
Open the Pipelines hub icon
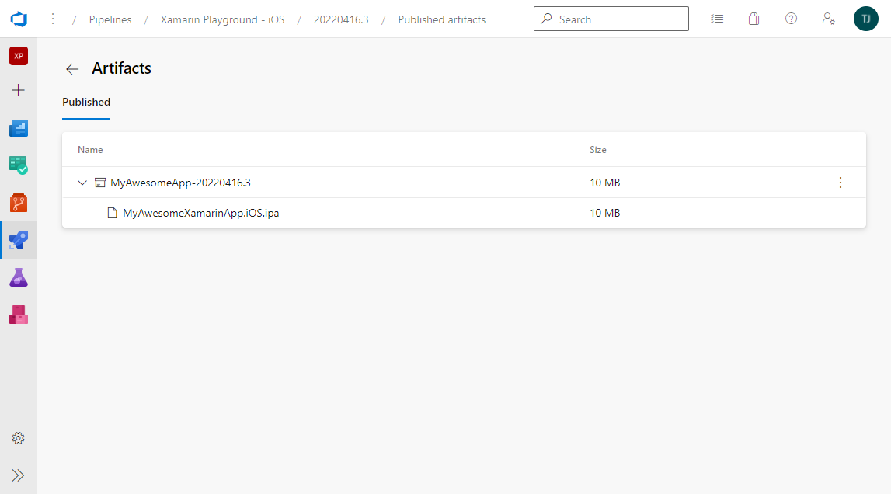point(19,240)
